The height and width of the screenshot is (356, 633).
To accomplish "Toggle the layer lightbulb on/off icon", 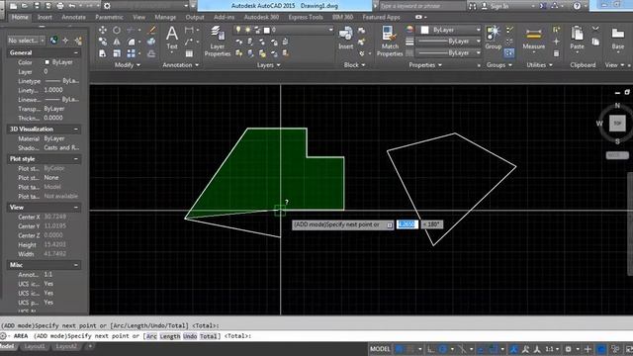I will point(238,30).
